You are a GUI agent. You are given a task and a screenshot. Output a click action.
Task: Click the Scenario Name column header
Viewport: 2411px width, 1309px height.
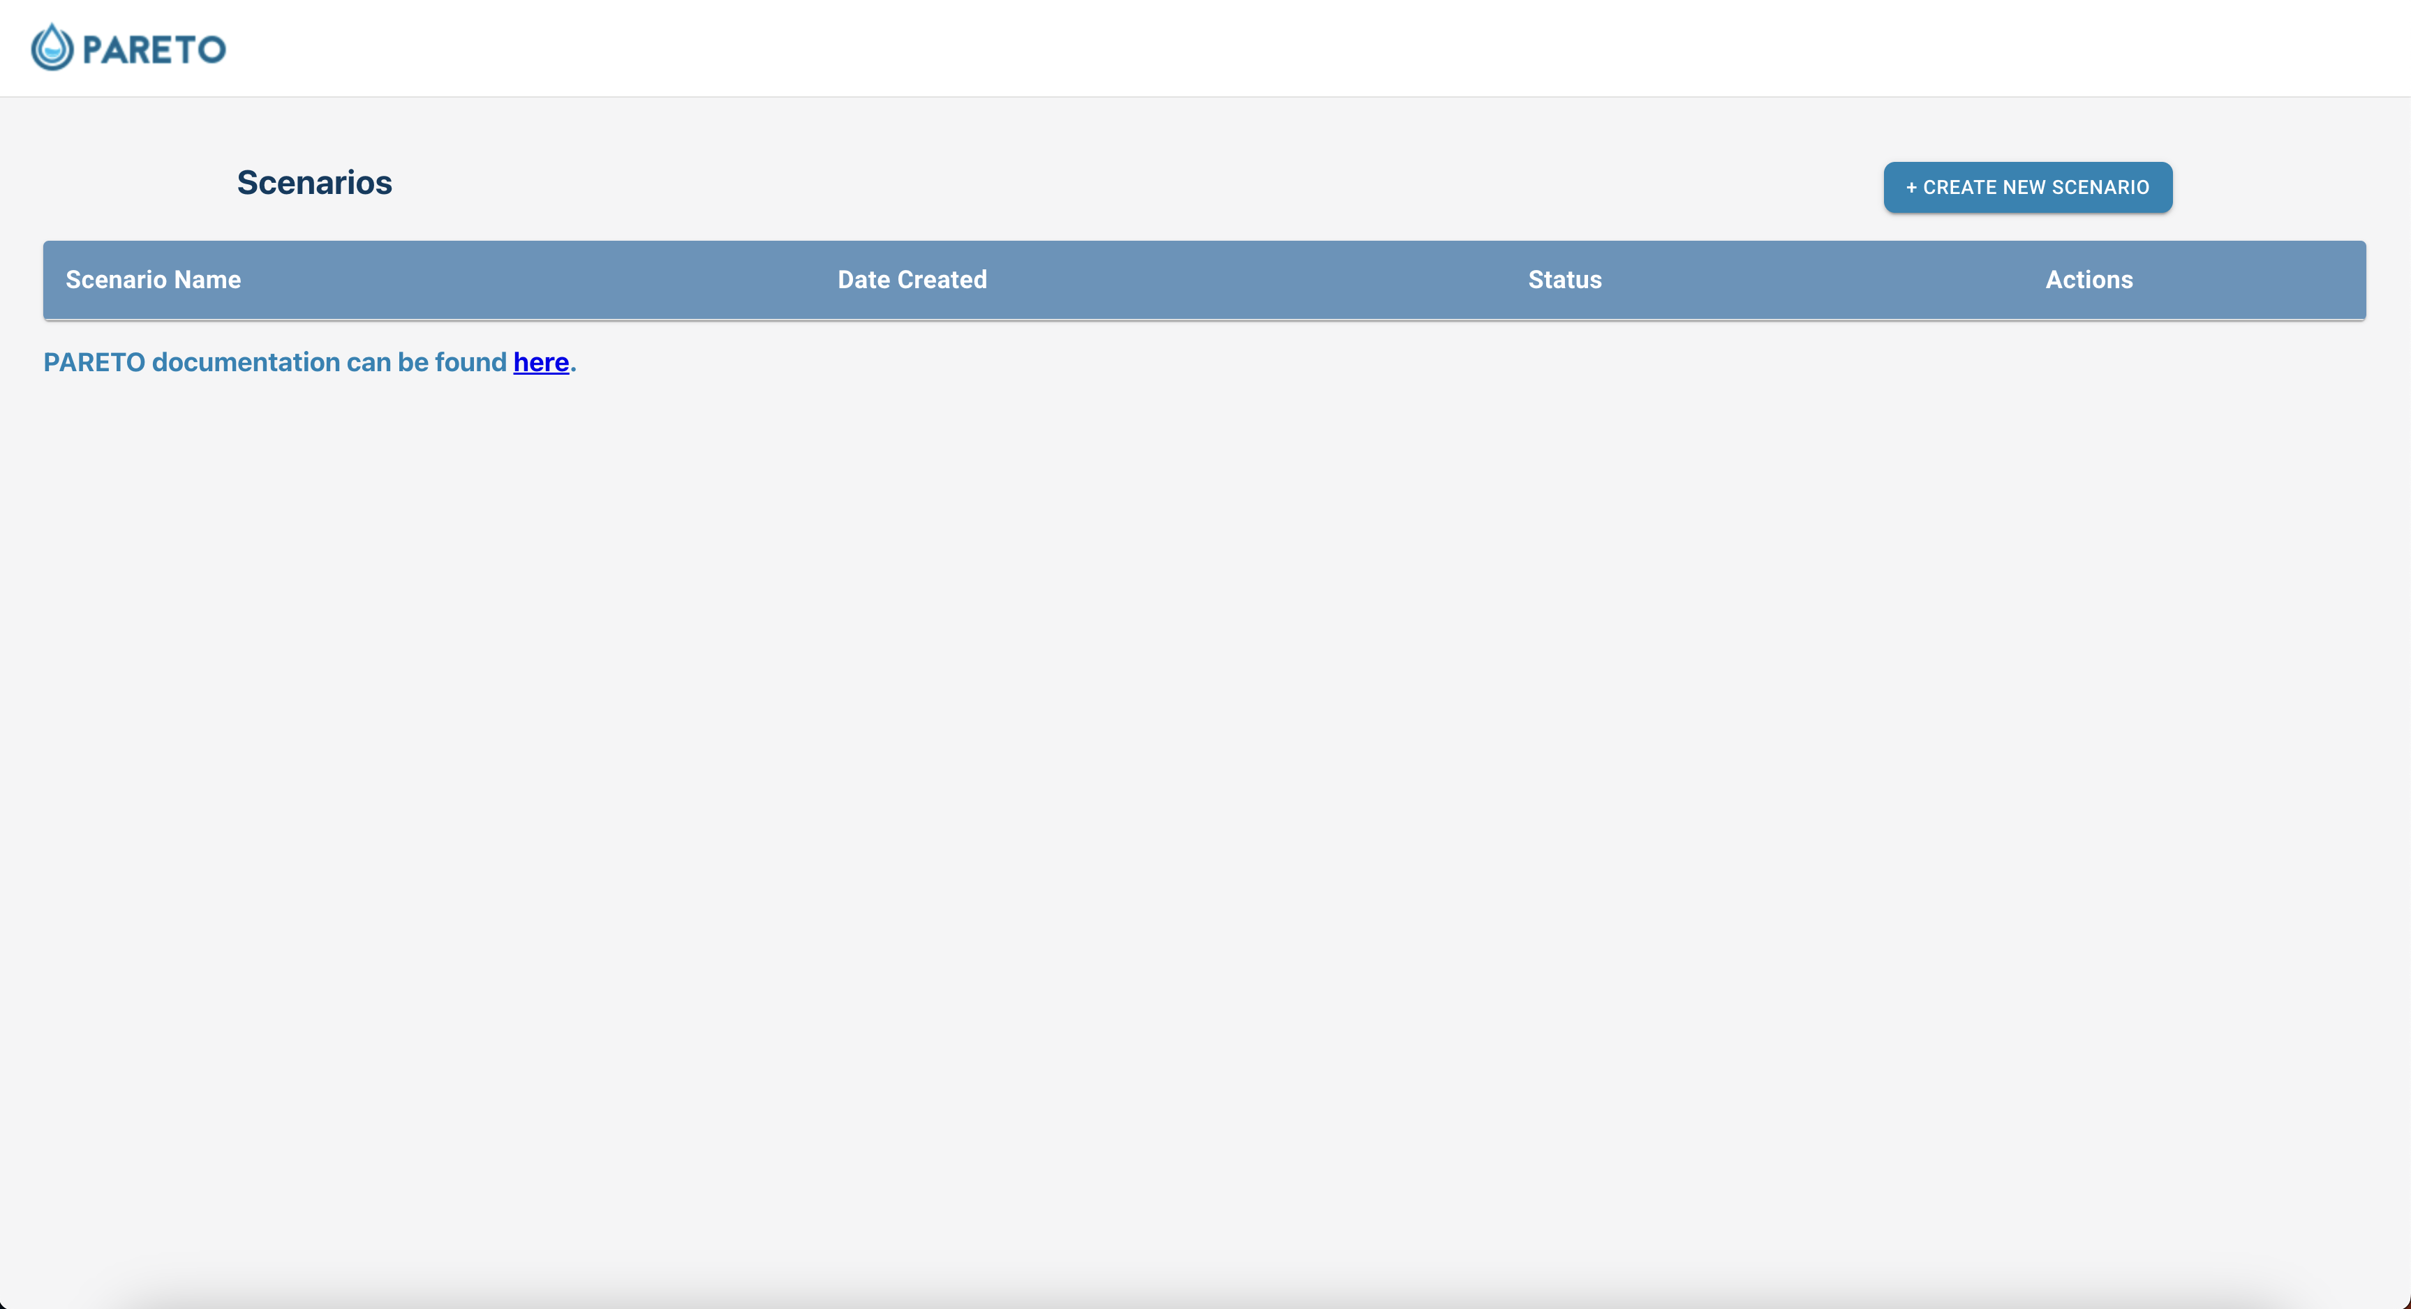(154, 280)
